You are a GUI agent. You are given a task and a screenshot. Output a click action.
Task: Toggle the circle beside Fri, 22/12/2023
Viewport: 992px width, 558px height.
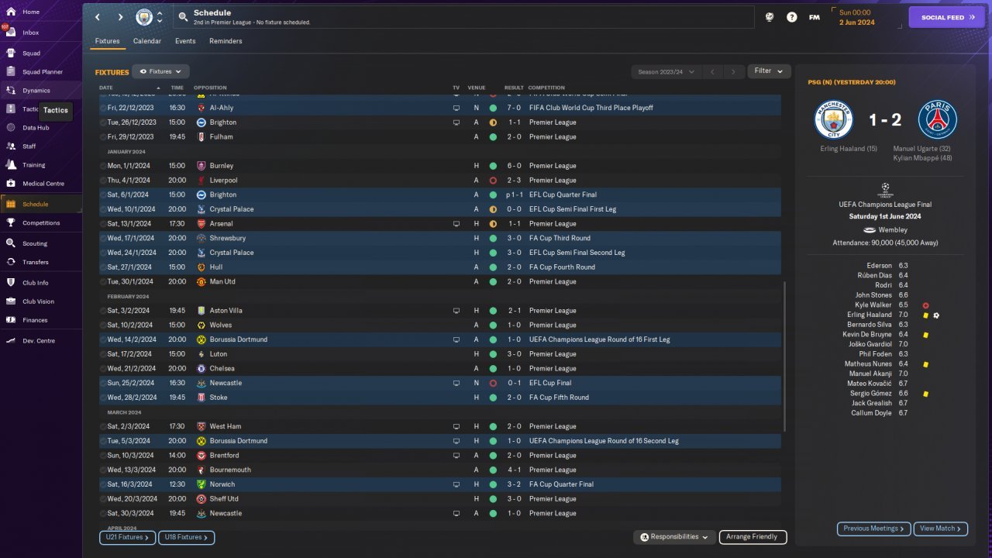(x=103, y=108)
